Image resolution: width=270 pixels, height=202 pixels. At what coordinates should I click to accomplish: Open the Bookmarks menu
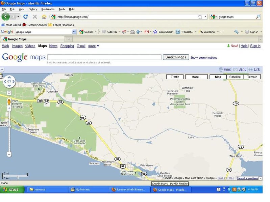click(48, 9)
